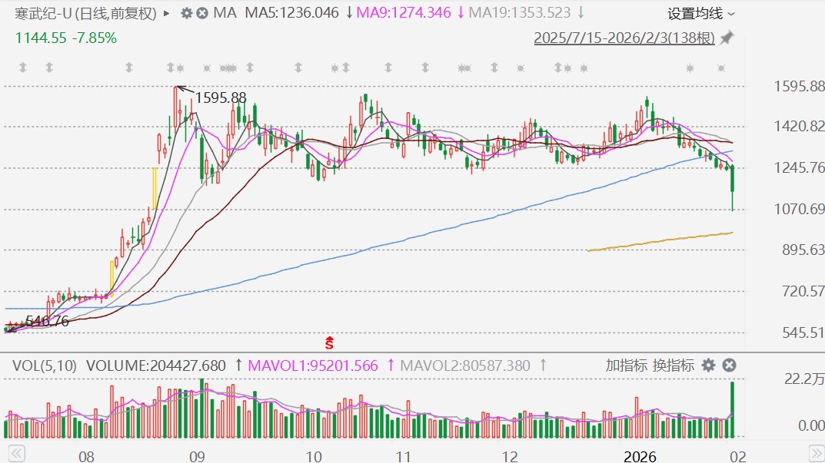Click 换指标 to switch indicator
The width and height of the screenshot is (825, 463).
[x=674, y=365]
